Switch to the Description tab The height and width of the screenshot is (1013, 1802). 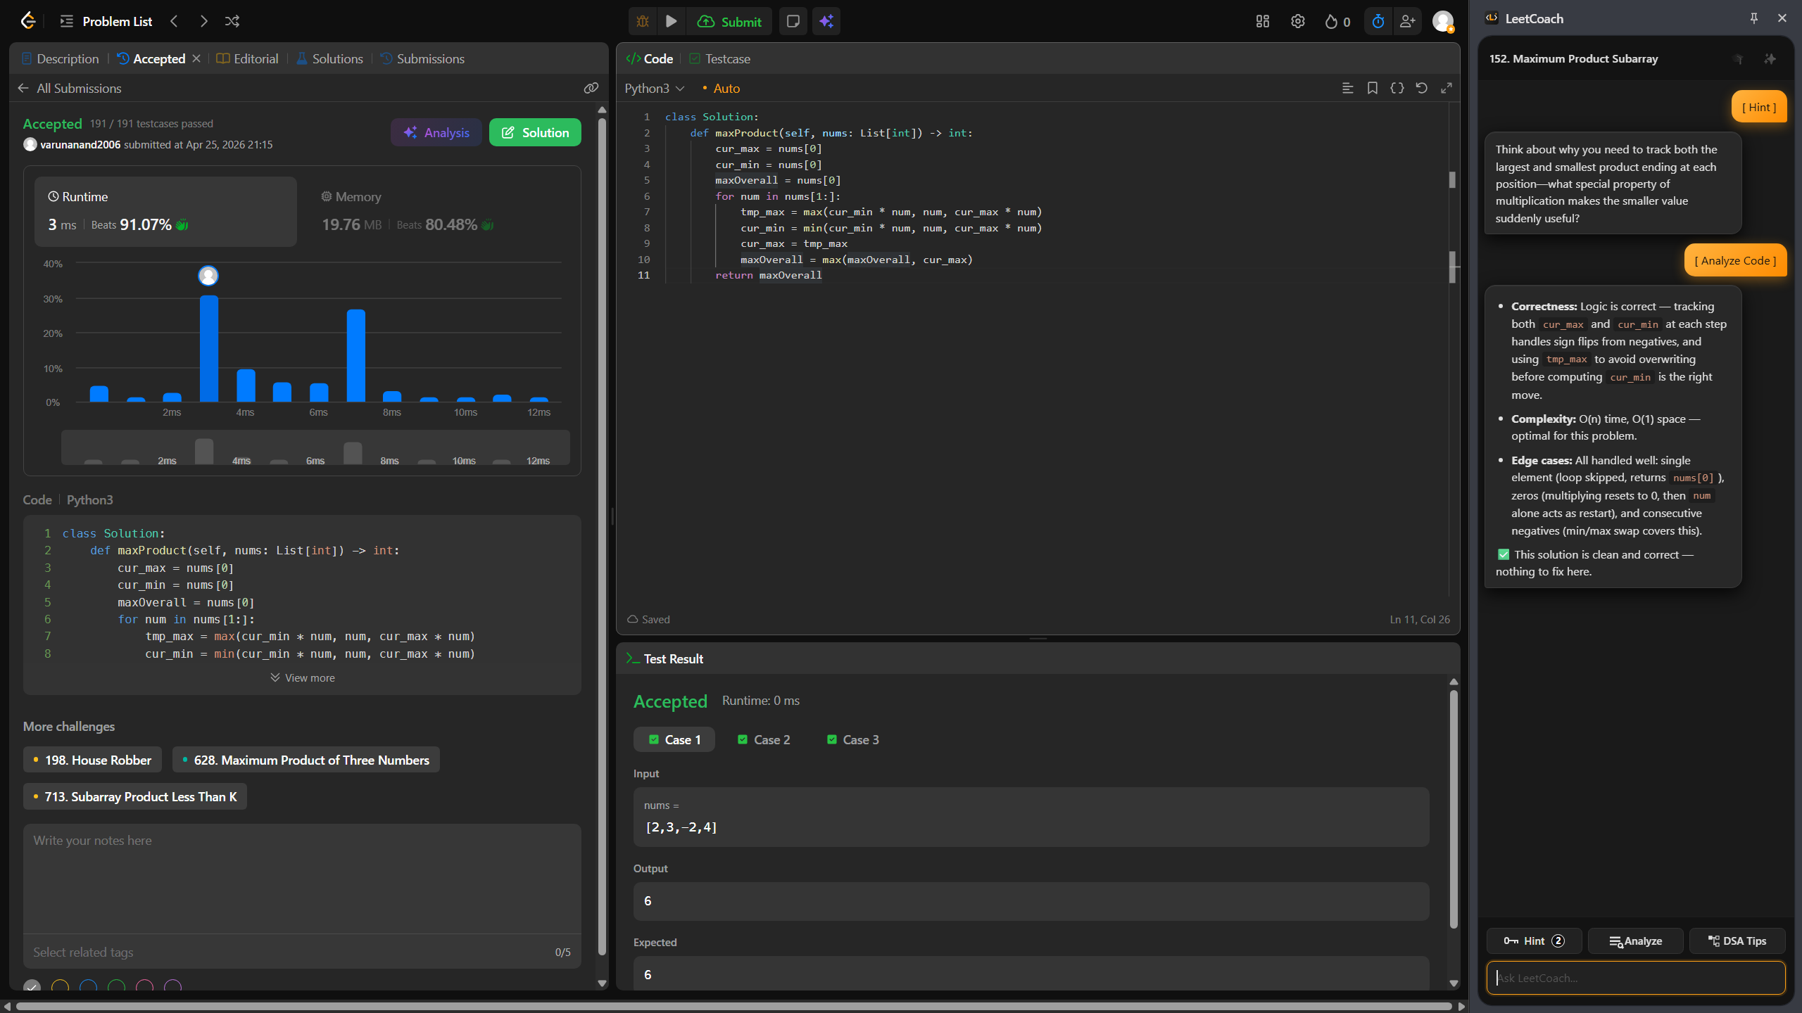[60, 59]
